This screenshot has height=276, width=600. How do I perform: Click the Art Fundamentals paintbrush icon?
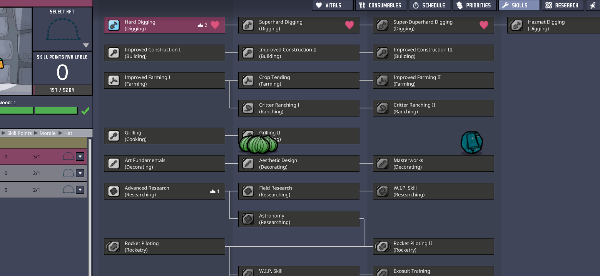coord(114,164)
